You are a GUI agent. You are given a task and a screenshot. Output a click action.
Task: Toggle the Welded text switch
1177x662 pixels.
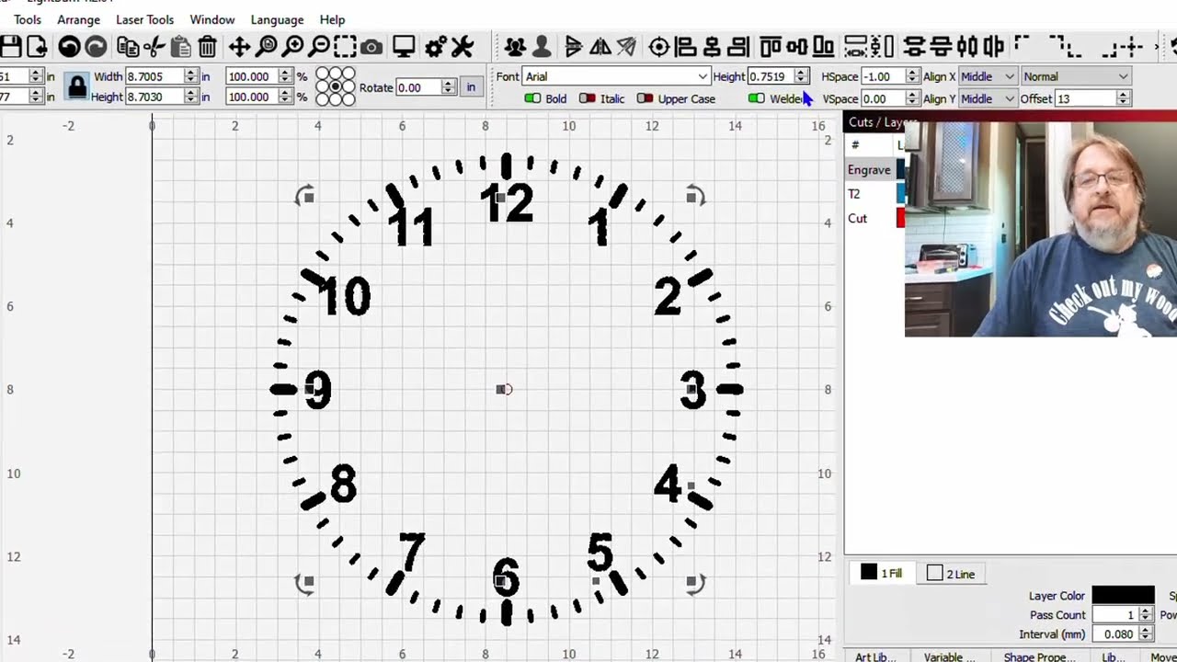point(757,98)
